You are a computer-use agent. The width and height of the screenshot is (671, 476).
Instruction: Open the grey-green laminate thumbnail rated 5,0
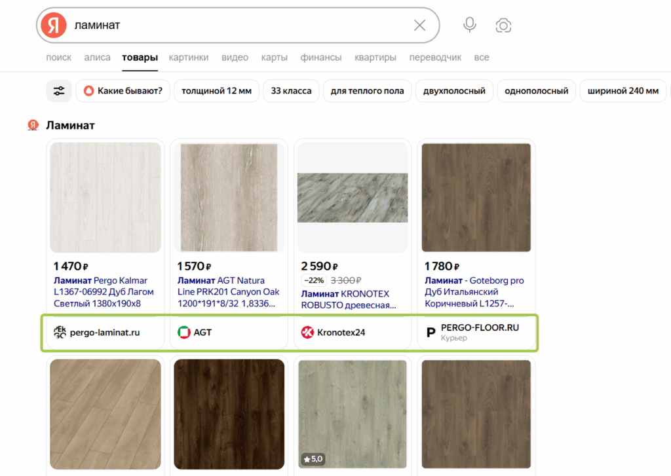pos(353,414)
